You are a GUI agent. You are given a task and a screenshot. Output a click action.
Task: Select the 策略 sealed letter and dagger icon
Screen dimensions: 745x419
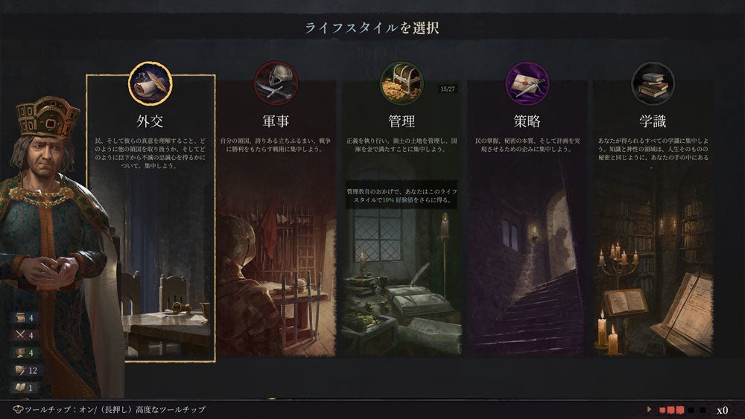click(x=527, y=83)
